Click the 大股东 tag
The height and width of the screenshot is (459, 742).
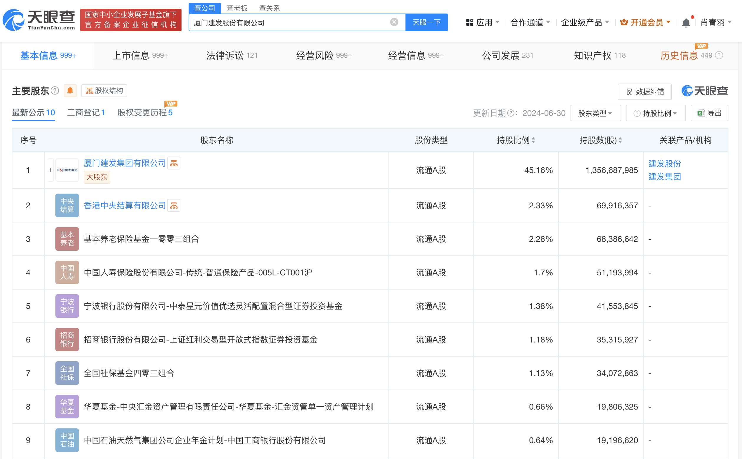click(97, 177)
